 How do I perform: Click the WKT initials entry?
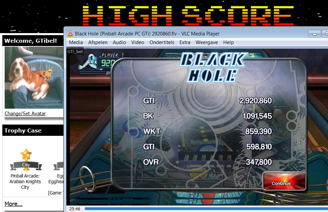tap(152, 132)
